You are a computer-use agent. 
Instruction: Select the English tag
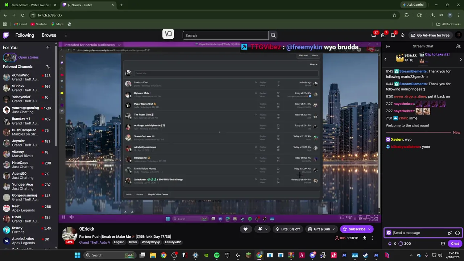(x=119, y=242)
